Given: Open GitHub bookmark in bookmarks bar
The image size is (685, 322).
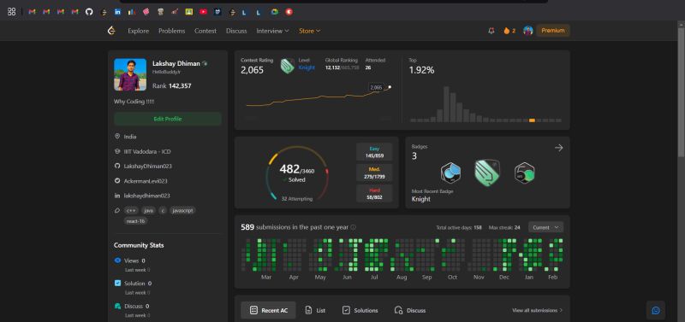Looking at the screenshot, I should coord(89,12).
